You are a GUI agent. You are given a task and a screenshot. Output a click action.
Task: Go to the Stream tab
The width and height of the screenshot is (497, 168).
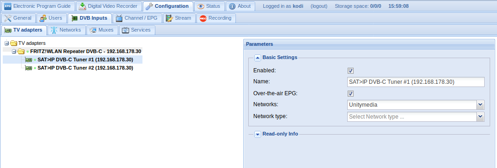click(x=179, y=18)
